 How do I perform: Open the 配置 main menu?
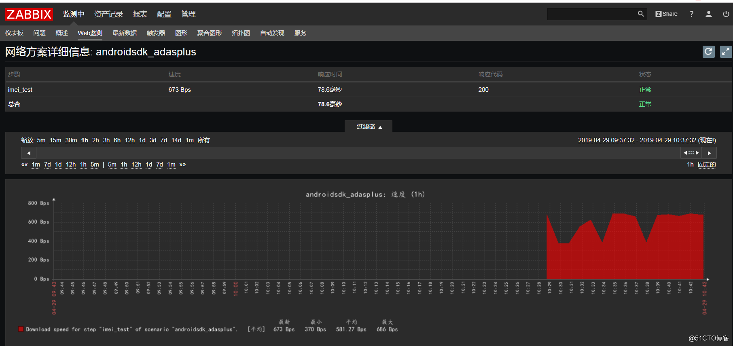(164, 14)
